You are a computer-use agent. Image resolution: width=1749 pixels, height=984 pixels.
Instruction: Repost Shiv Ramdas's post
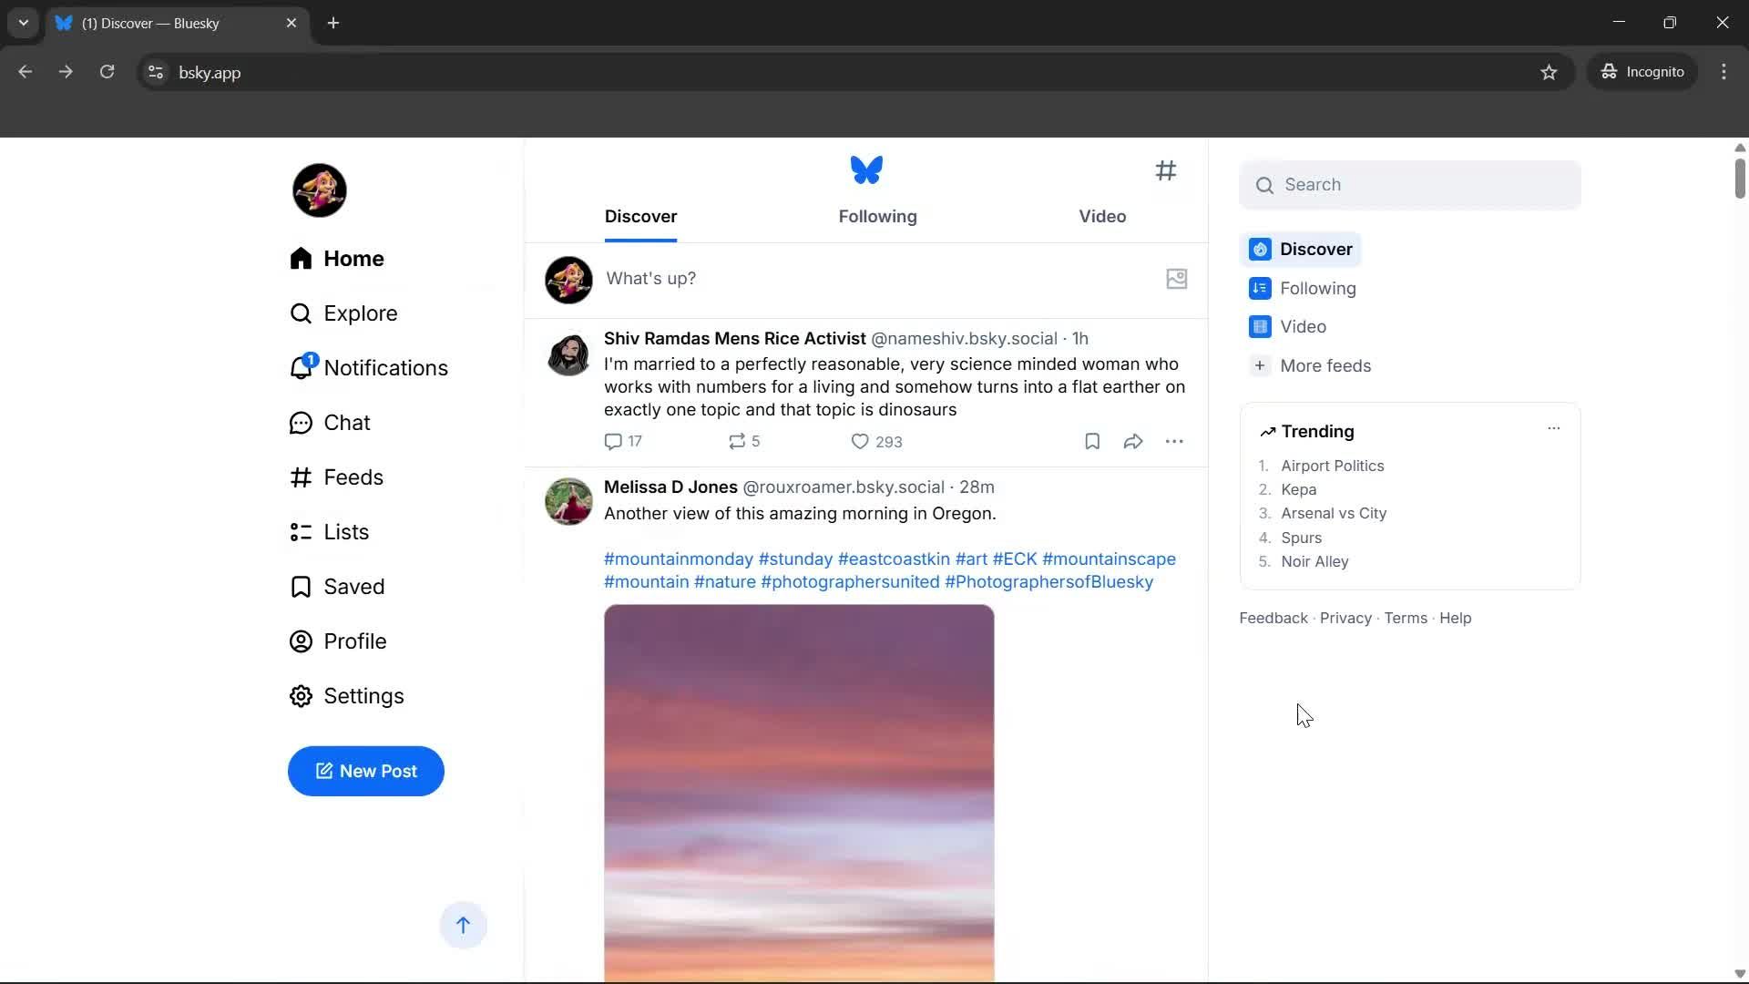click(738, 441)
